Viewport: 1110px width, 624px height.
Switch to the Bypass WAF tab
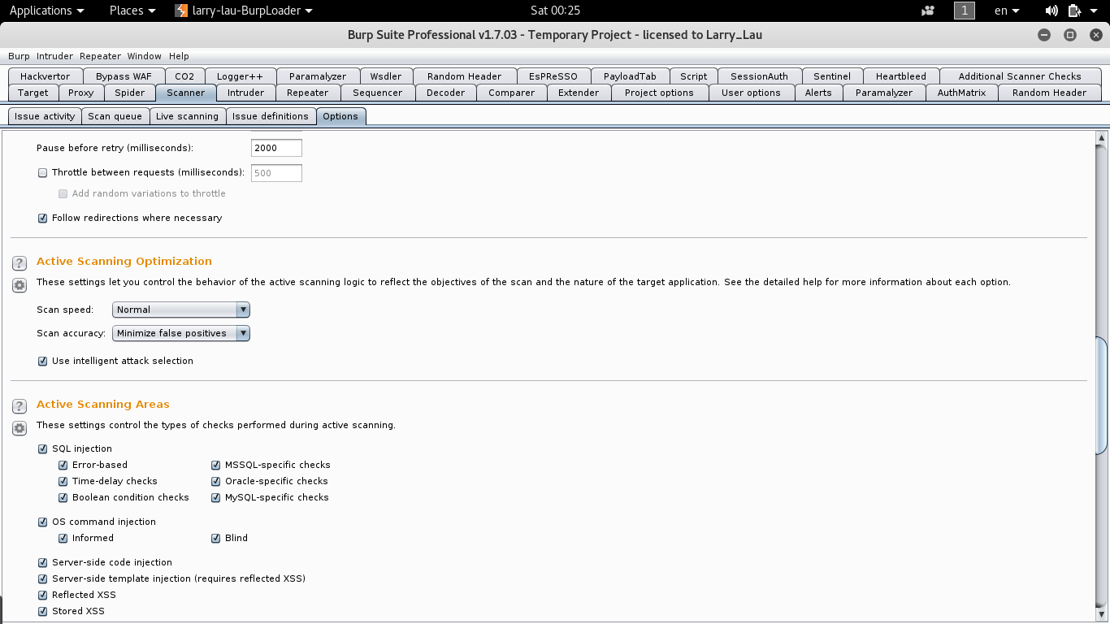tap(124, 76)
